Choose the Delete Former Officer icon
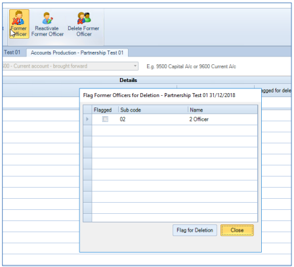 coord(83,24)
